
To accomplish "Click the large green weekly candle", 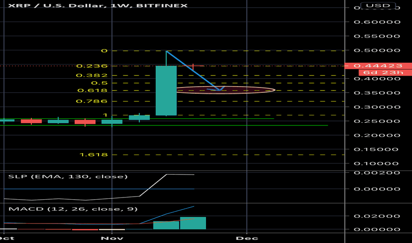I will click(x=166, y=91).
